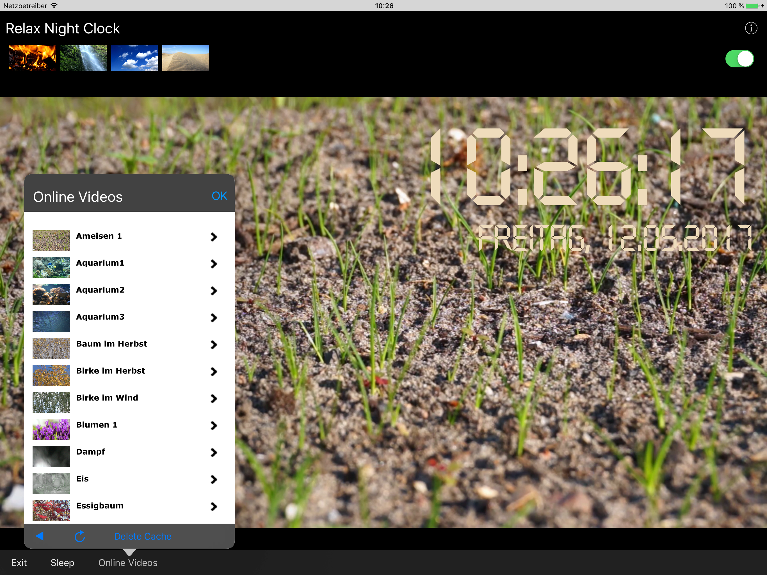Tap the large digital clock time
The height and width of the screenshot is (575, 767).
(x=588, y=167)
